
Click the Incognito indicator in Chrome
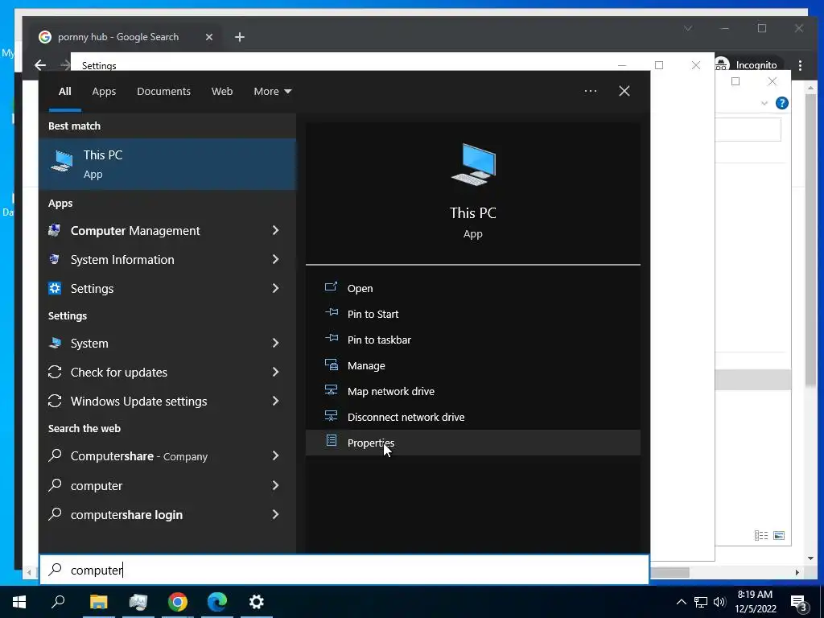(748, 64)
